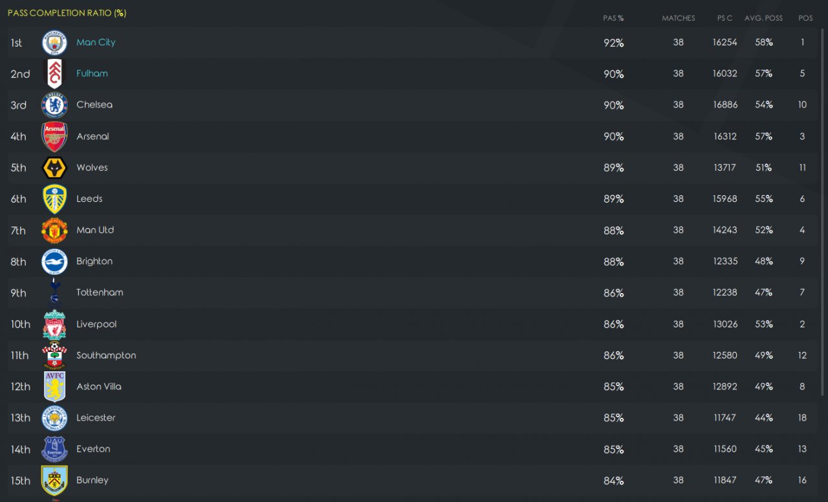This screenshot has height=502, width=828.
Task: Sort by the AVG. POSS column header
Action: coord(763,18)
